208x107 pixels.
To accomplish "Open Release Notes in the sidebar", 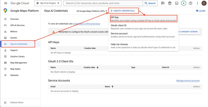I will (17, 103).
